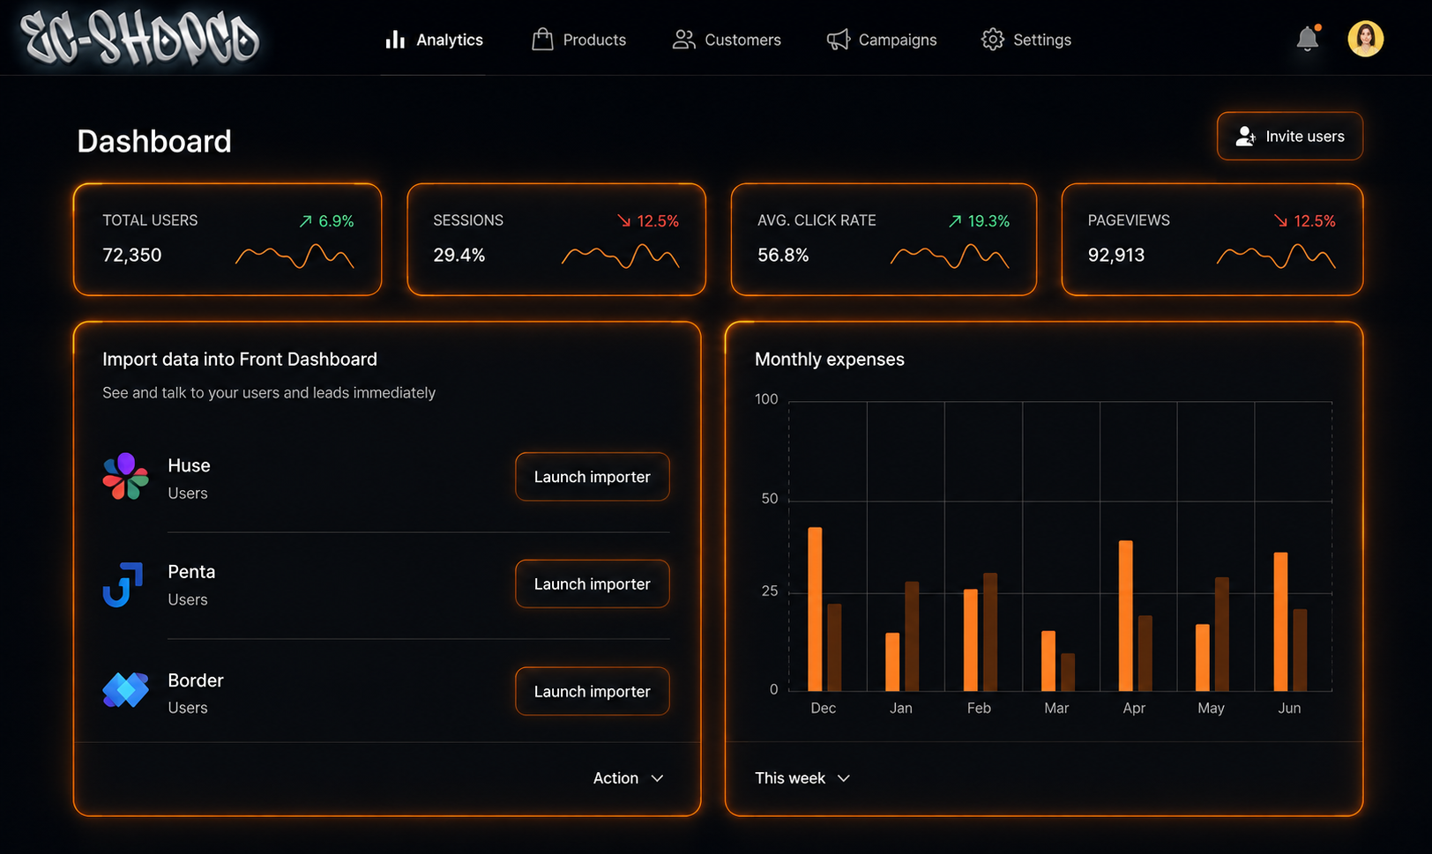This screenshot has height=854, width=1432.
Task: Click the Campaigns megaphone icon
Action: tap(838, 40)
